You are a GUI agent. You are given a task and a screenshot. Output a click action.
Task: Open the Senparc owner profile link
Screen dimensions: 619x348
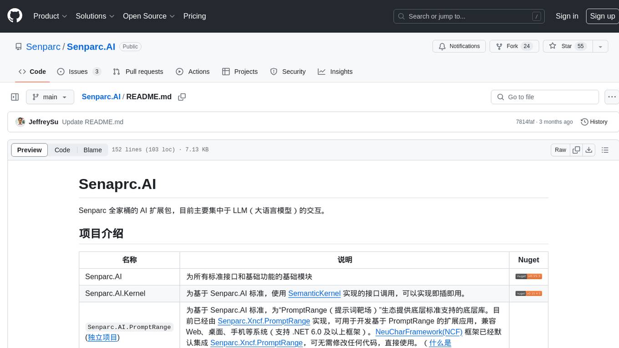pyautogui.click(x=43, y=46)
